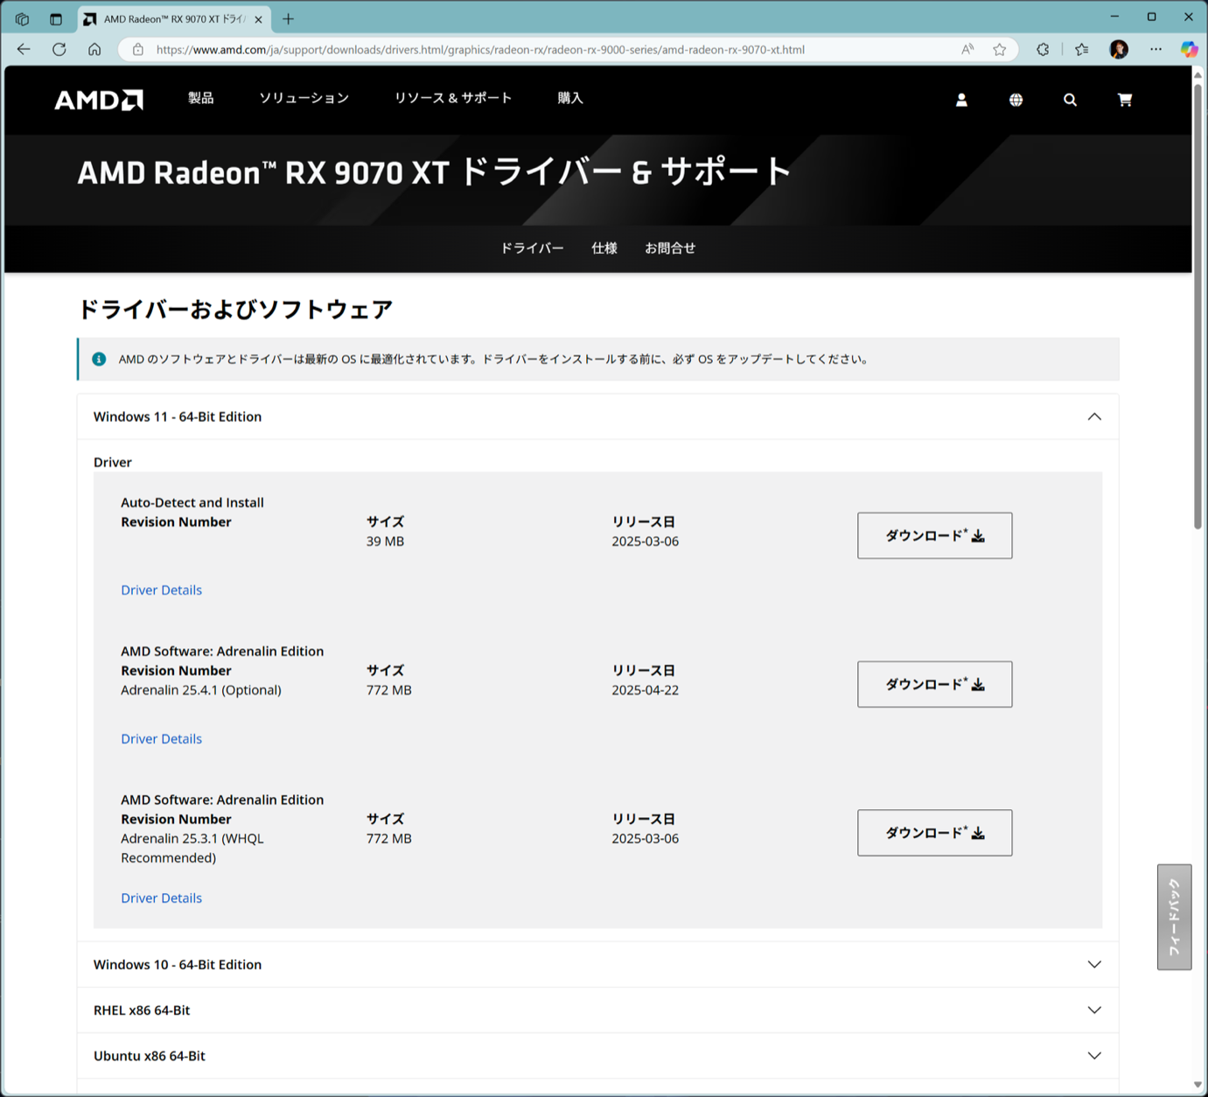Image resolution: width=1208 pixels, height=1097 pixels.
Task: Expand the RHEL x86 64-Bit section
Action: click(598, 1010)
